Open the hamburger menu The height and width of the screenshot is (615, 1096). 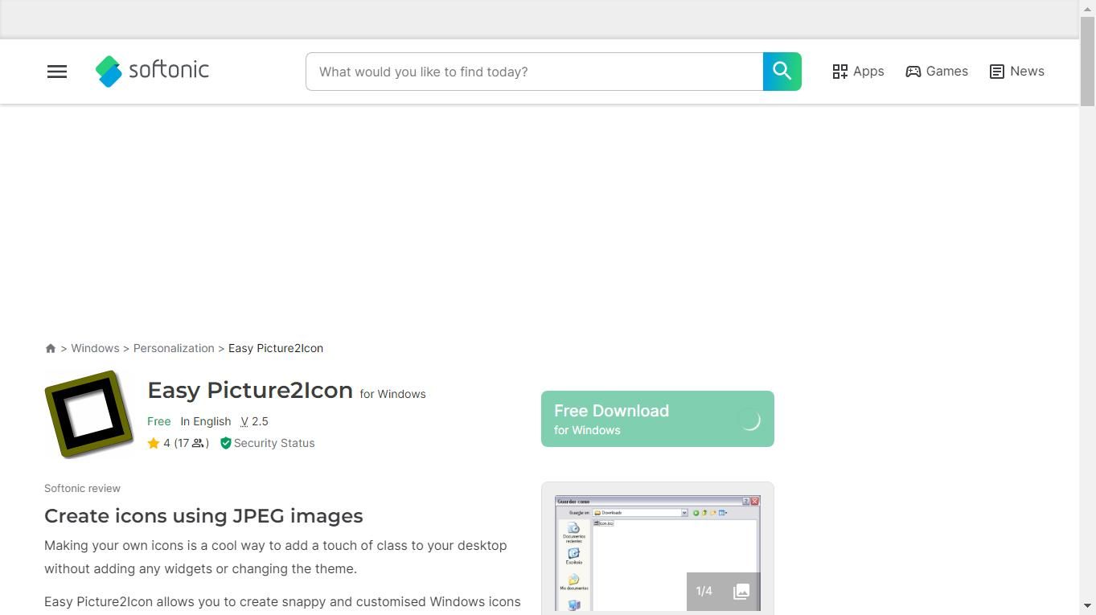[57, 72]
